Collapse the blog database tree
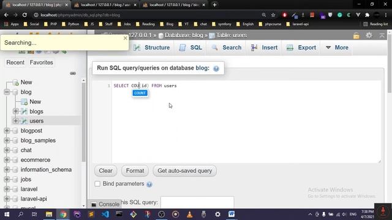The width and height of the screenshot is (392, 220). (x=7, y=92)
